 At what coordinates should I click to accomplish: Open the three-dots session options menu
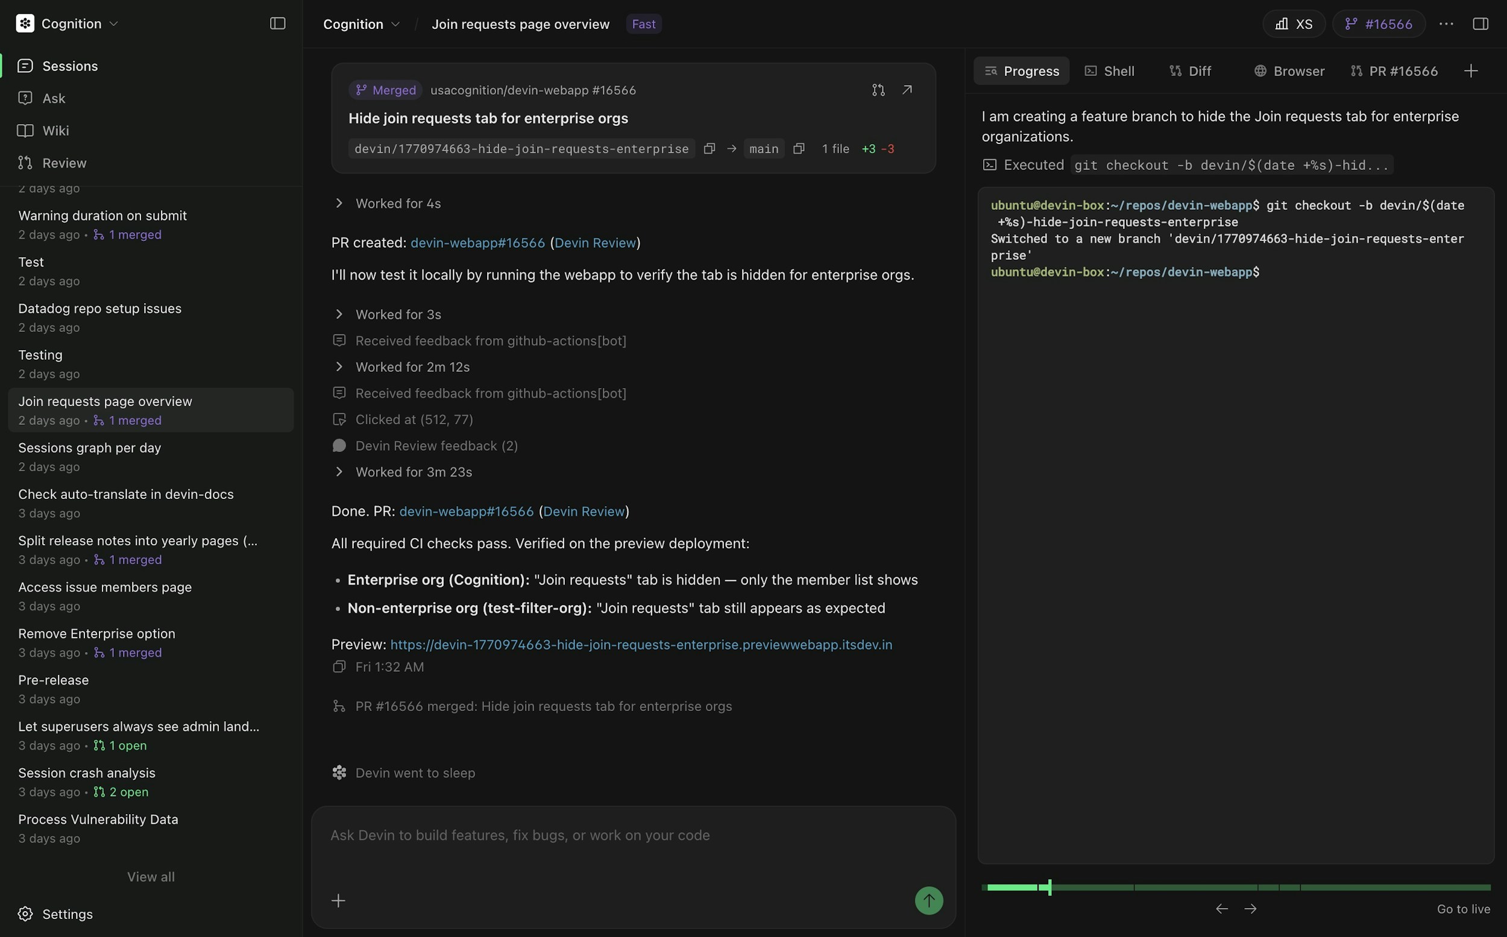1446,24
